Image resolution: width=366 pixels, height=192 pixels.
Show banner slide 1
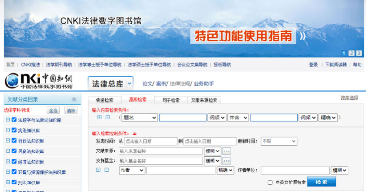click(x=344, y=53)
